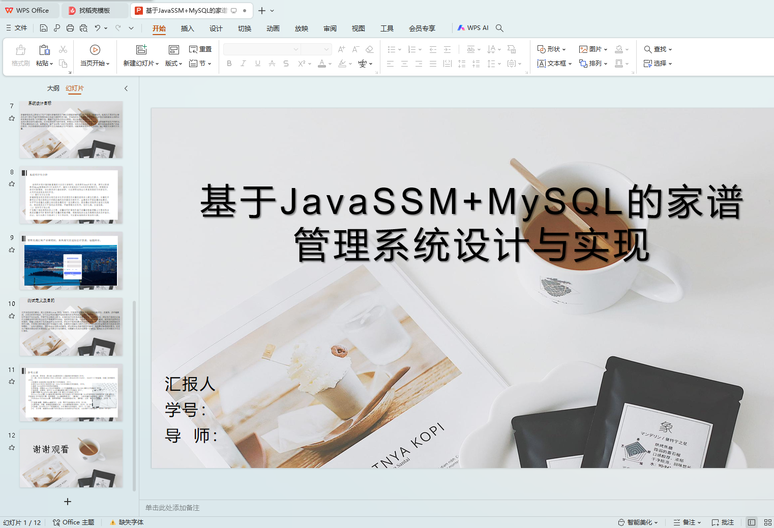This screenshot has width=774, height=528.
Task: Open the text box (文本框) tool
Action: [554, 64]
